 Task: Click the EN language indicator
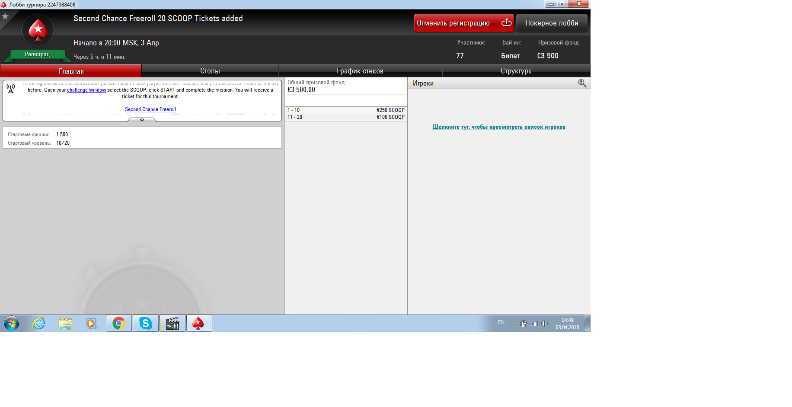pos(501,322)
